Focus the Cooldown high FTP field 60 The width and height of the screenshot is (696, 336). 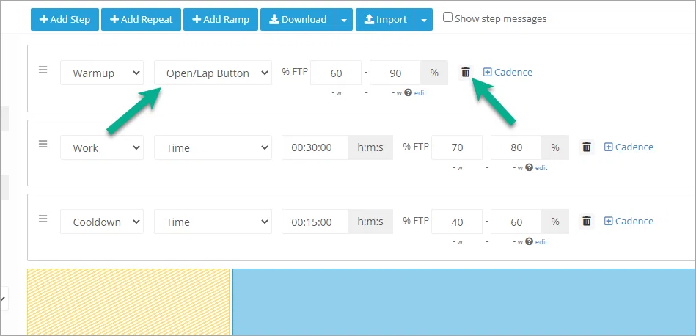point(516,222)
